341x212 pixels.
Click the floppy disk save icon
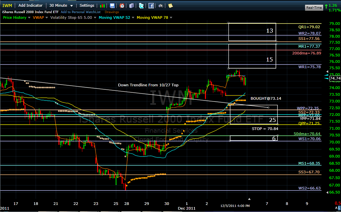coord(112,6)
